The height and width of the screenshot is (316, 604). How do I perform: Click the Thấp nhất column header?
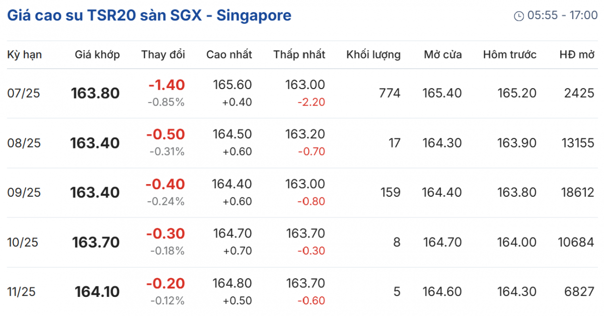tap(299, 55)
